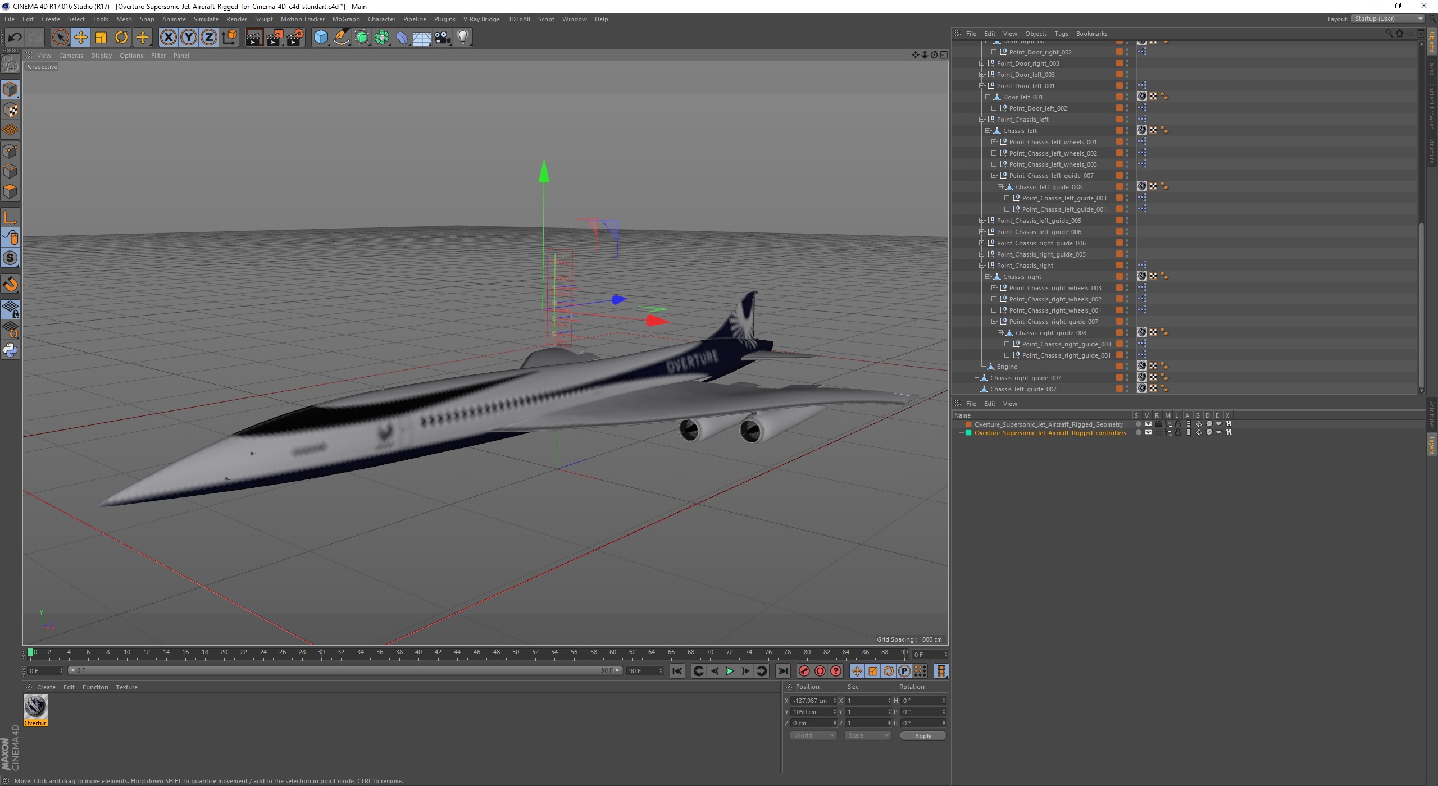Screen dimensions: 1438x786
Task: Open the Layout Startup dropdown
Action: 1388,19
